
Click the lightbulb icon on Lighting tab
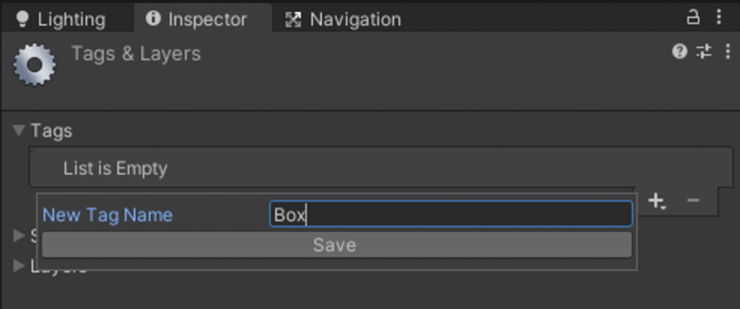23,19
